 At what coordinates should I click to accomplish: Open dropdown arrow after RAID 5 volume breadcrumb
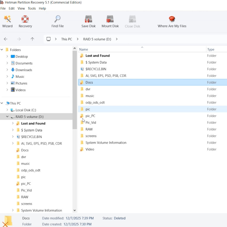117,39
